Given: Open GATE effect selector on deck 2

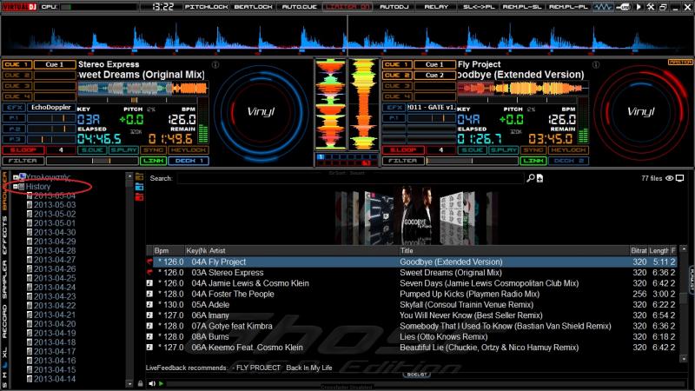Looking at the screenshot, I should 431,107.
